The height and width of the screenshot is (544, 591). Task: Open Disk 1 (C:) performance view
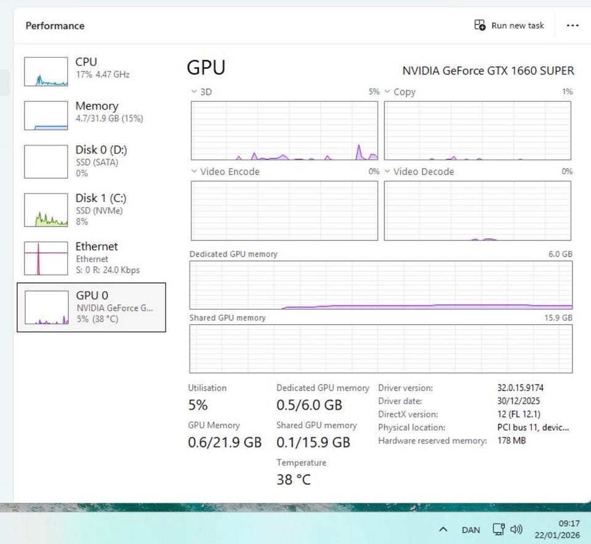(91, 209)
